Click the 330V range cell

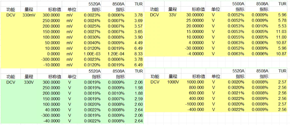point(29,82)
